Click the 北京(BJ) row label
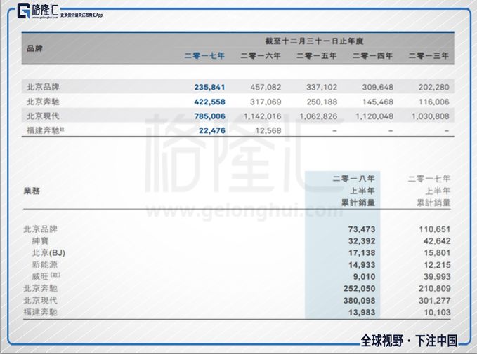 48,252
